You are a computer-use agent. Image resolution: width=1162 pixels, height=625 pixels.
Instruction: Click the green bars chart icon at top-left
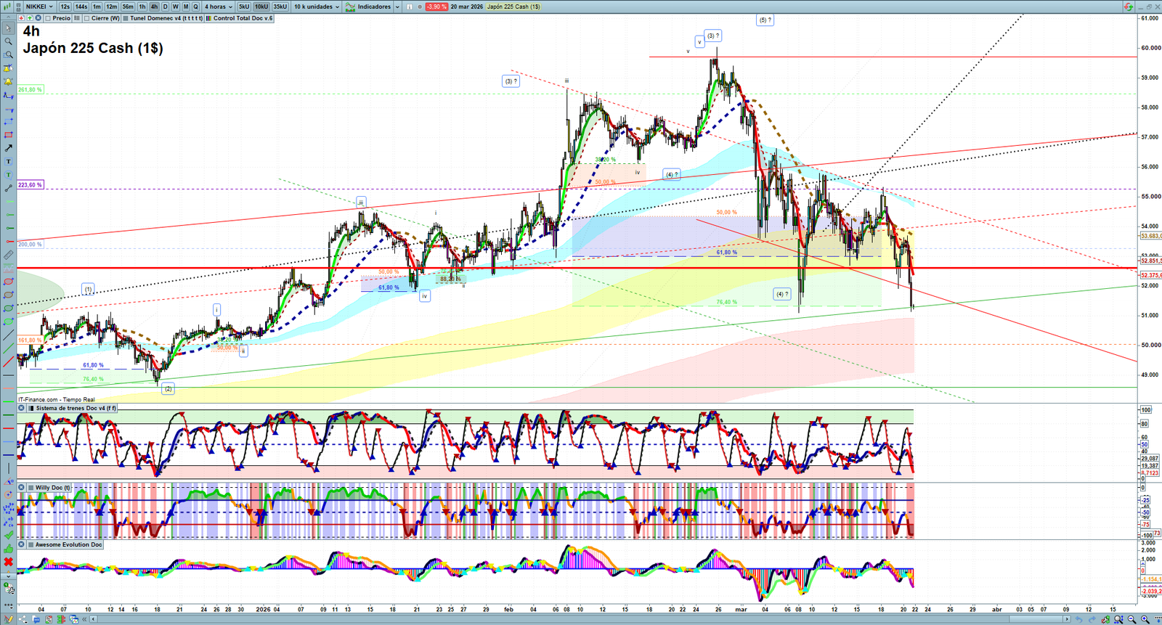tap(9, 7)
